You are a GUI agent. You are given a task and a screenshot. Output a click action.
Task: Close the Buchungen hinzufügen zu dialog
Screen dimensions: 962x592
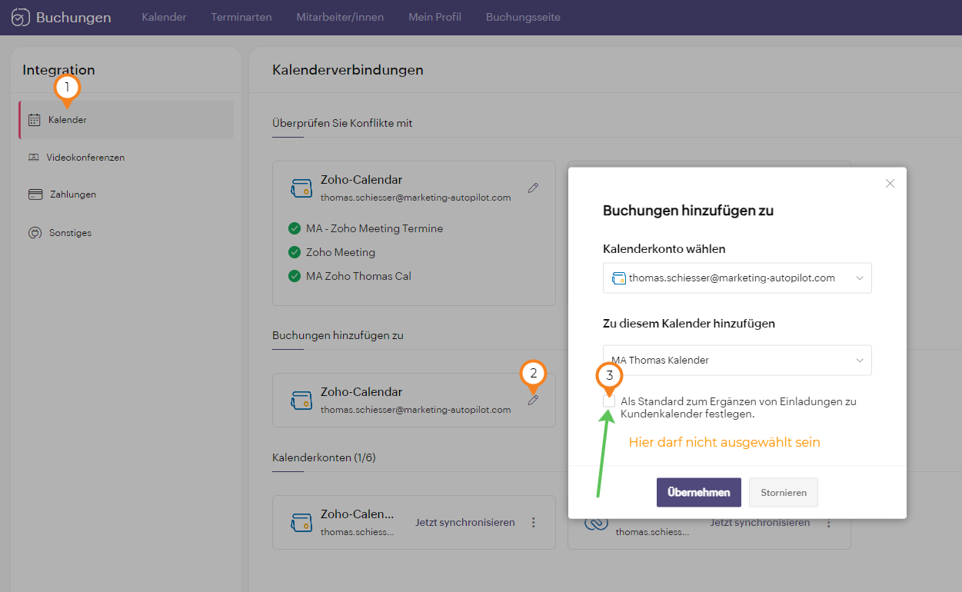click(890, 183)
